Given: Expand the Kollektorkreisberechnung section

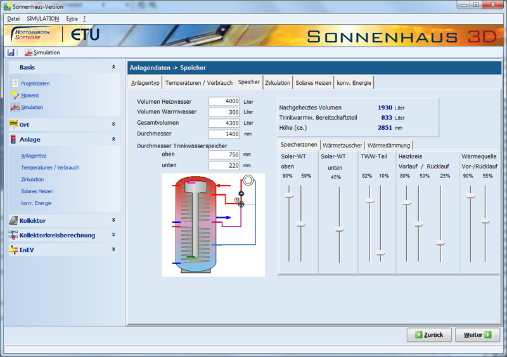Looking at the screenshot, I should [x=113, y=235].
